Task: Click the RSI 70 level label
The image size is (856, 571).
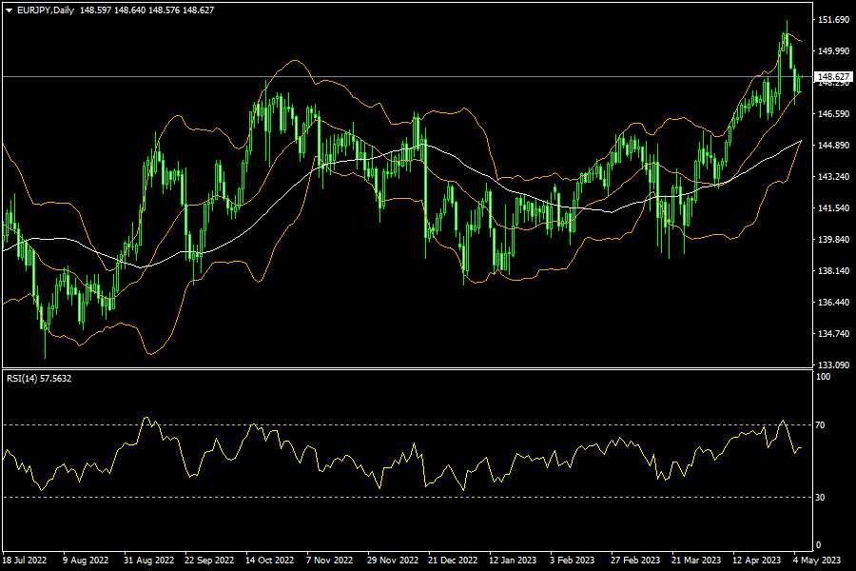Action: [820, 424]
